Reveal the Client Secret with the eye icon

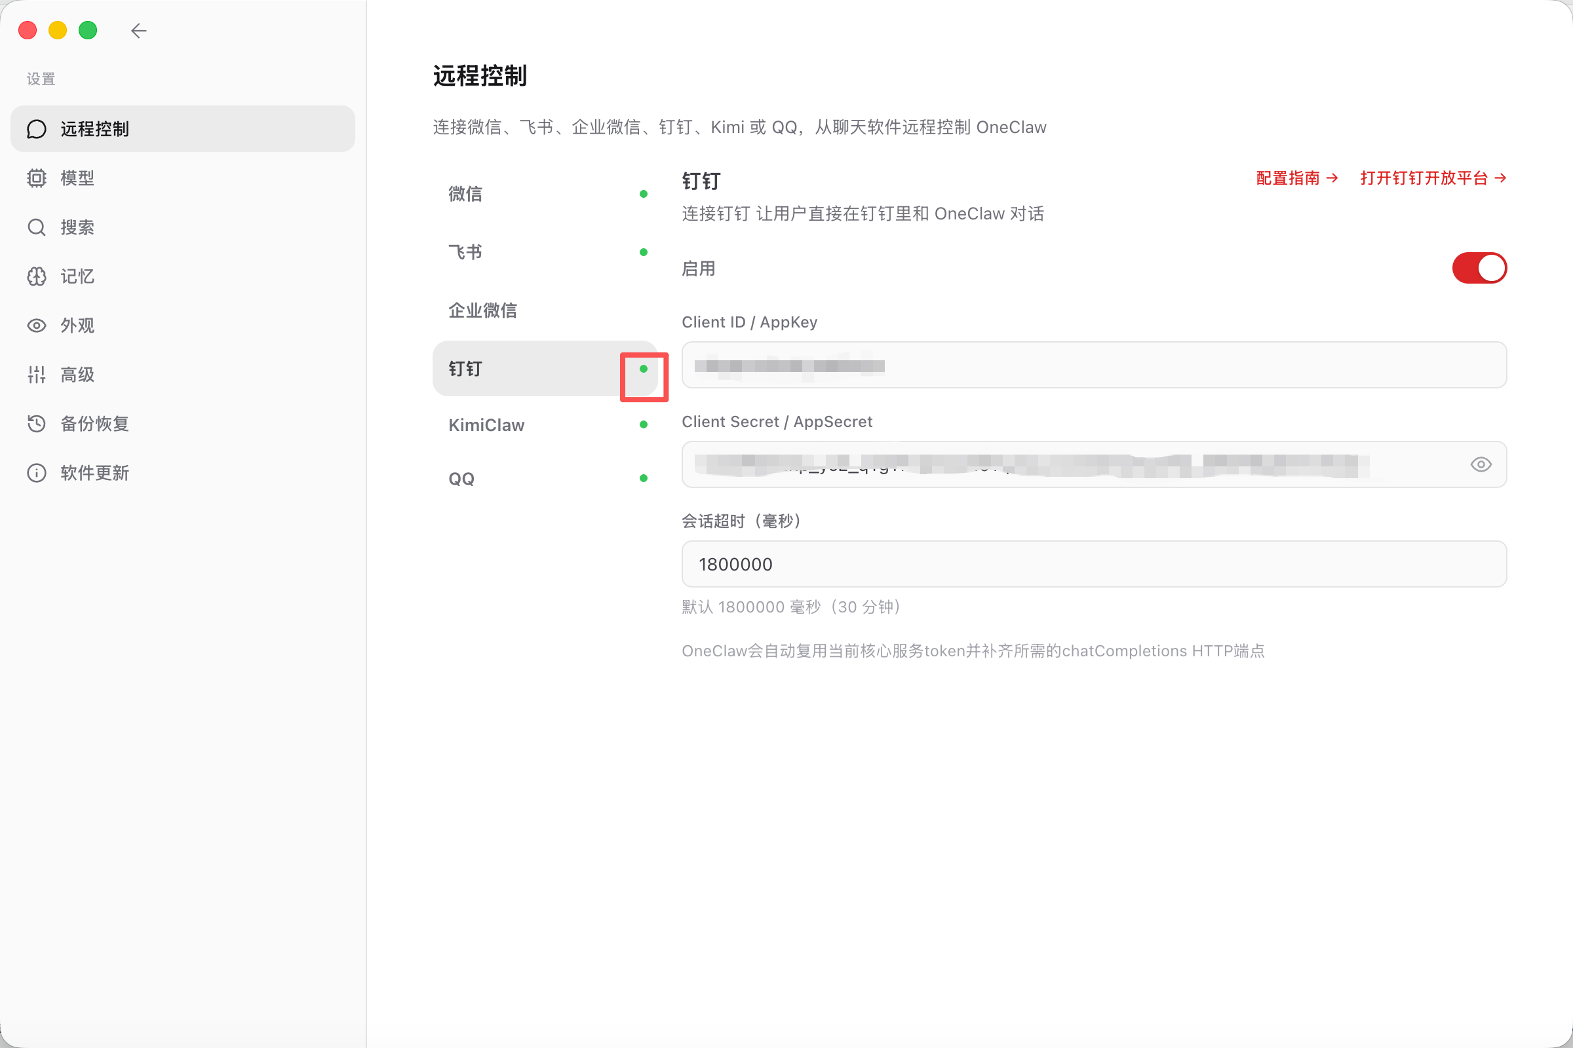[x=1481, y=464]
